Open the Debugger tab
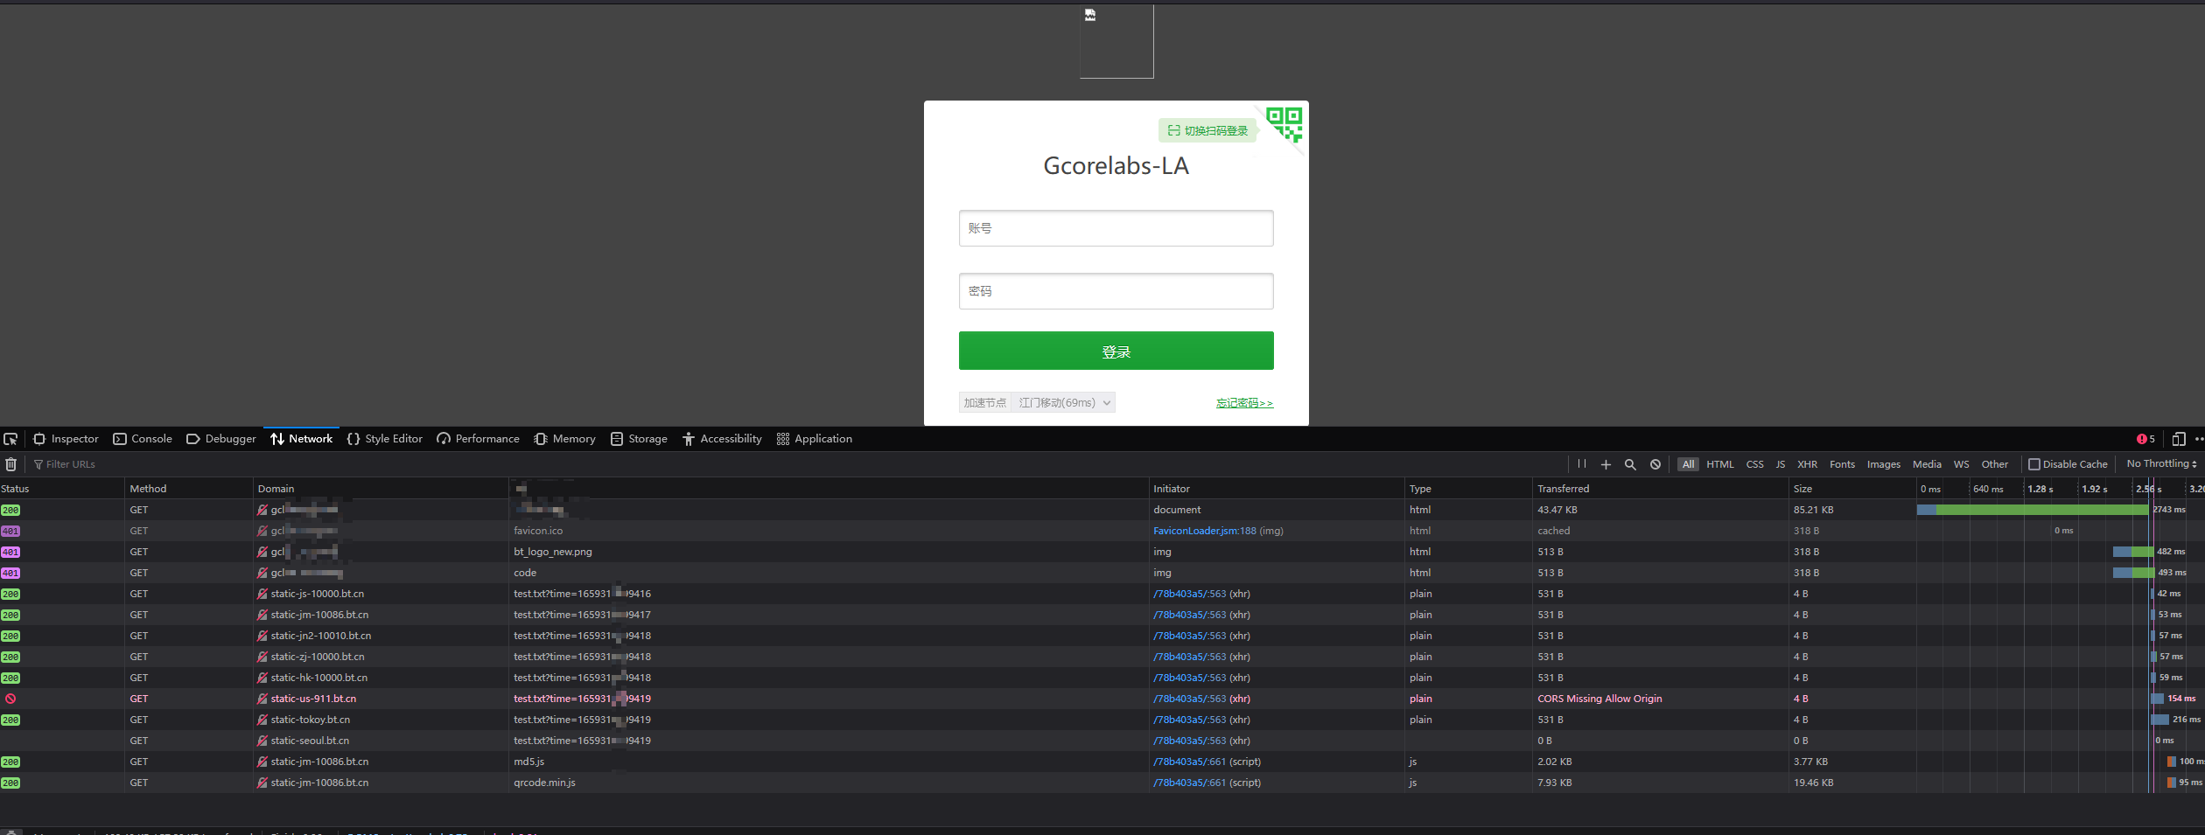2205x835 pixels. [221, 439]
